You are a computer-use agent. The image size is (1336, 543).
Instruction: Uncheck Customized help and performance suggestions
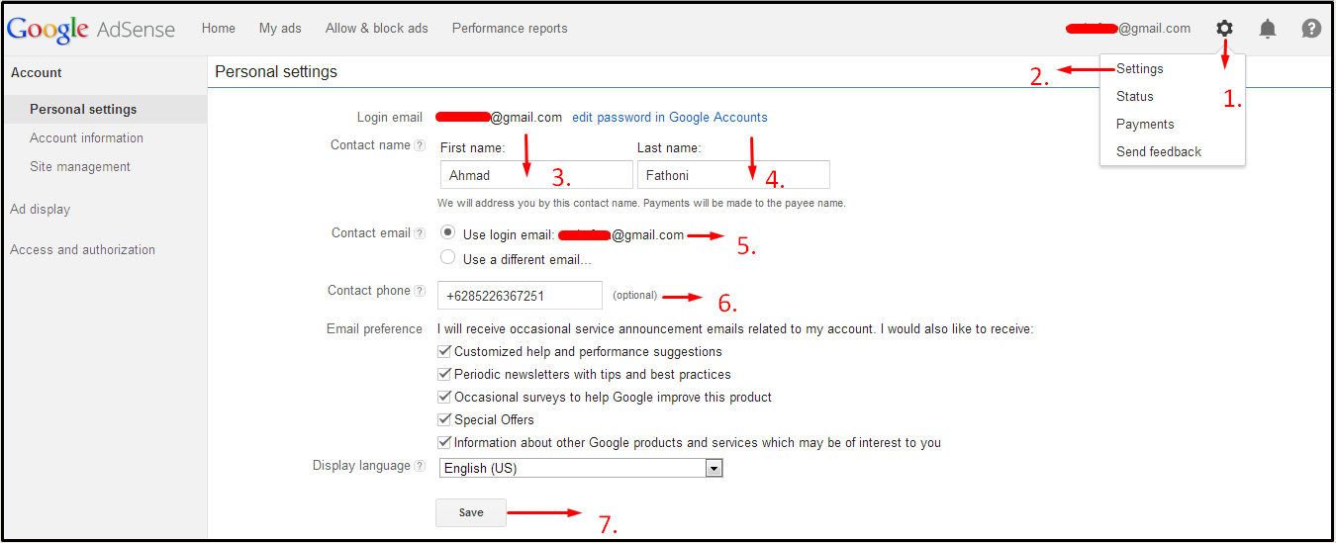coord(444,351)
